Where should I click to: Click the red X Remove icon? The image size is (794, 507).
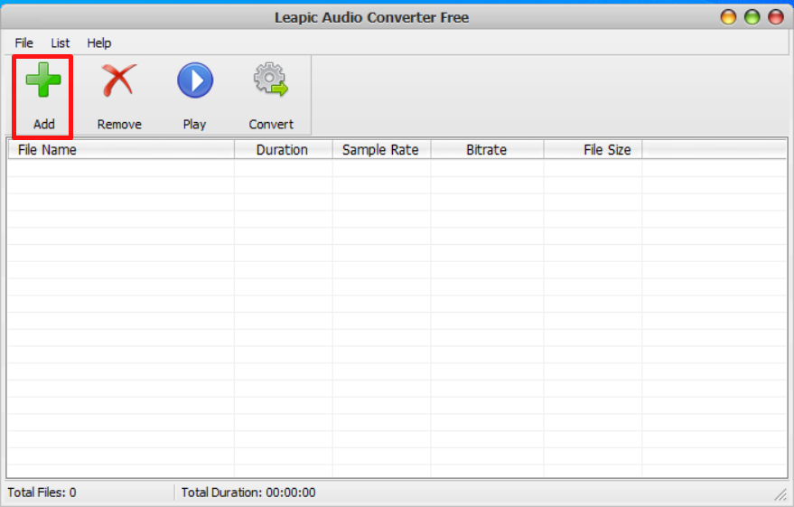coord(119,80)
